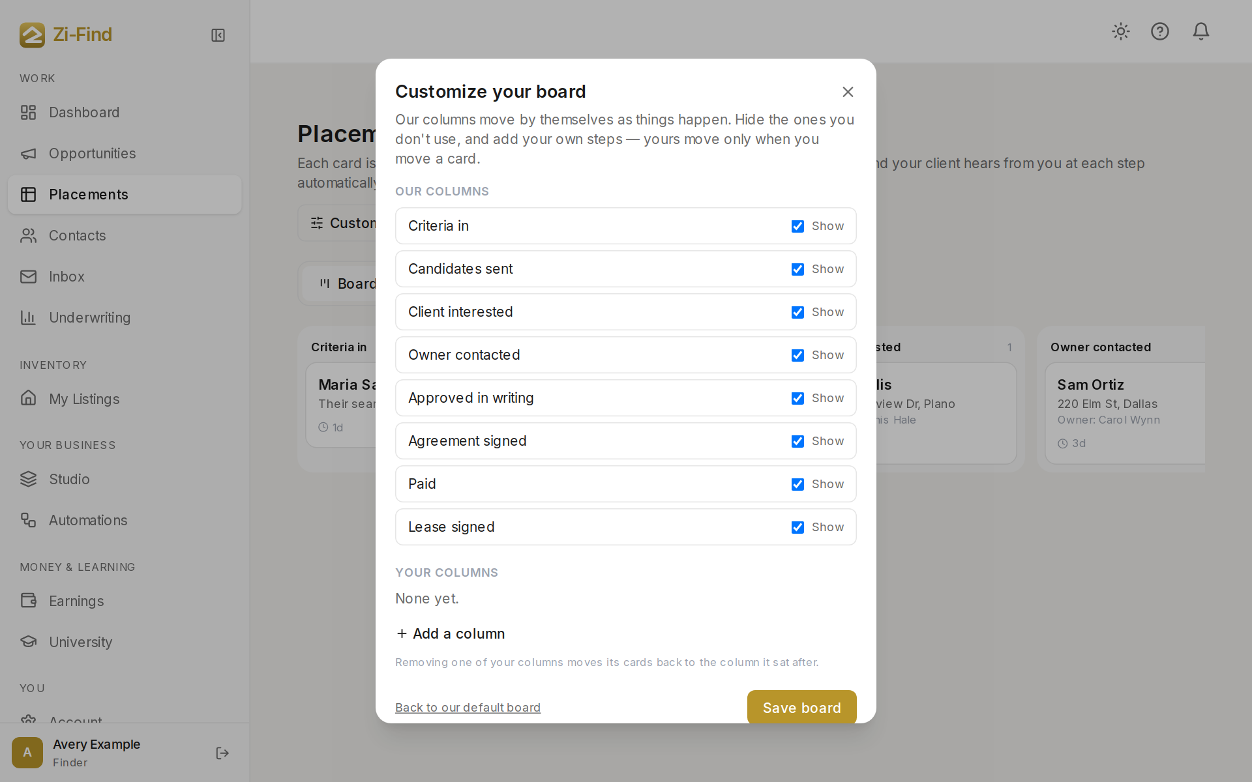
Task: Click the 'None yet.' text
Action: pyautogui.click(x=427, y=598)
